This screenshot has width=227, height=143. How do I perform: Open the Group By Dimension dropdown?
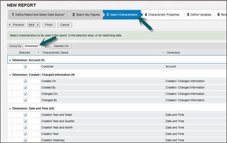point(36,46)
